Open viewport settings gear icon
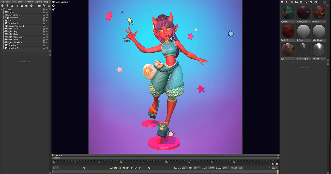 pyautogui.click(x=54, y=5)
